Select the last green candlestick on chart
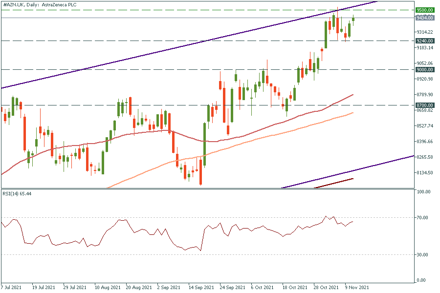Image resolution: width=440 pixels, height=293 pixels. pyautogui.click(x=353, y=19)
